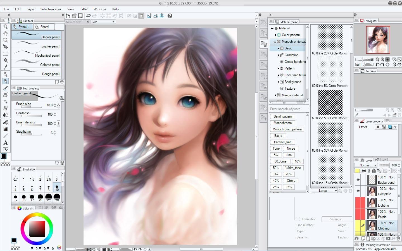Switch to the Pastel sub tool tab
Viewport: 402px width, 251px height.
[x=44, y=27]
